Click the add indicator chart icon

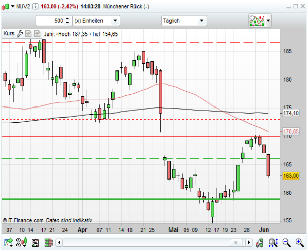point(257,20)
